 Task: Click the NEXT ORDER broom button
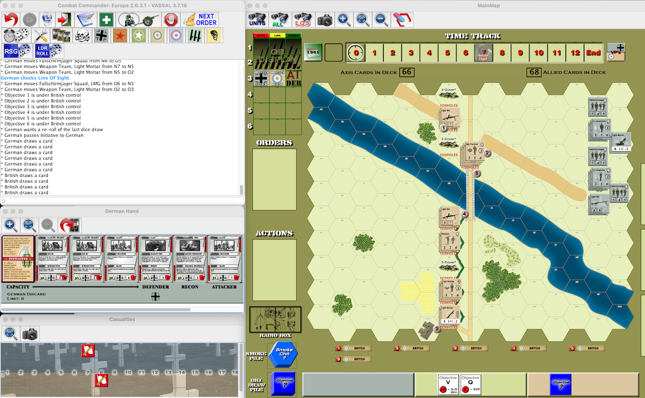[200, 19]
